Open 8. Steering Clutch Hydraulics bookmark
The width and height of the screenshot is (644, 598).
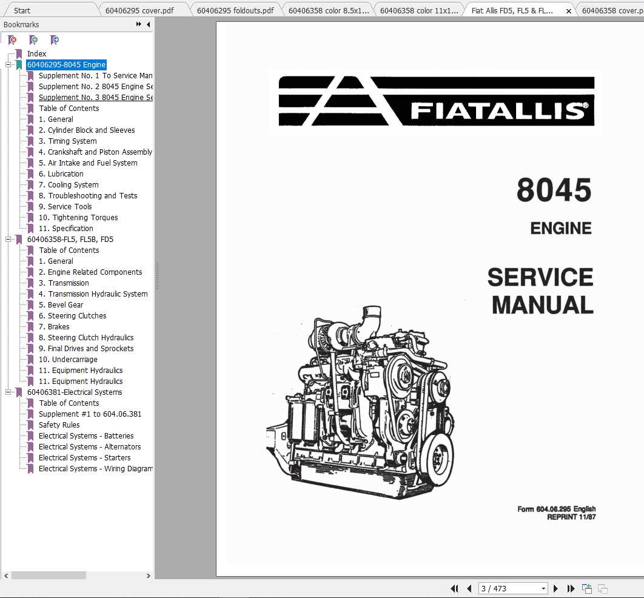(86, 337)
